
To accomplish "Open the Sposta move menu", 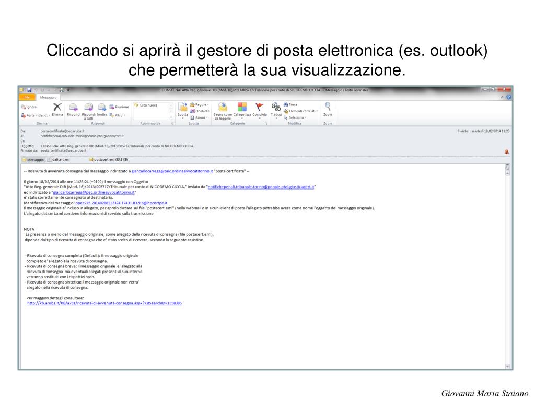I will click(x=182, y=111).
